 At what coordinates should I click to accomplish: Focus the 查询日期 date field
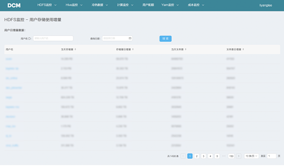pos(118,38)
